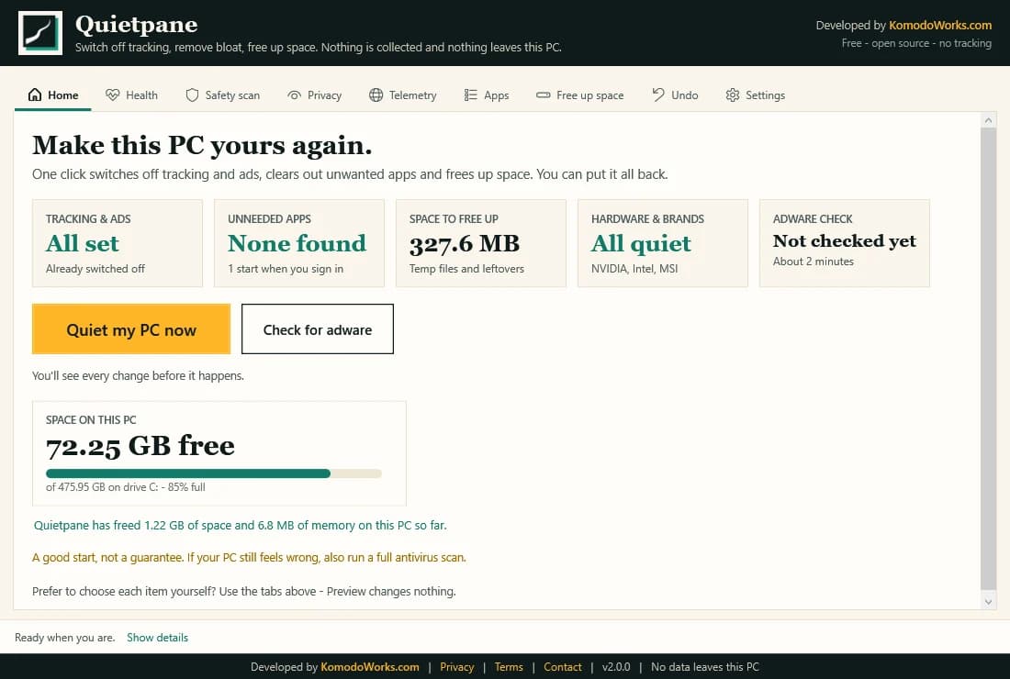Open the Safety scan tab label
Screen dimensions: 1010x679
tap(232, 95)
